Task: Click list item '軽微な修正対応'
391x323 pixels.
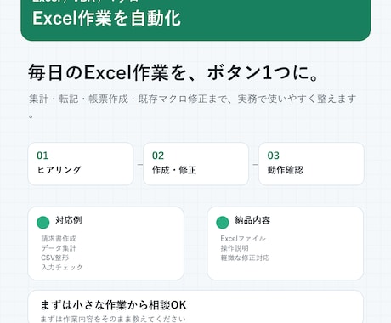Action: (245, 258)
